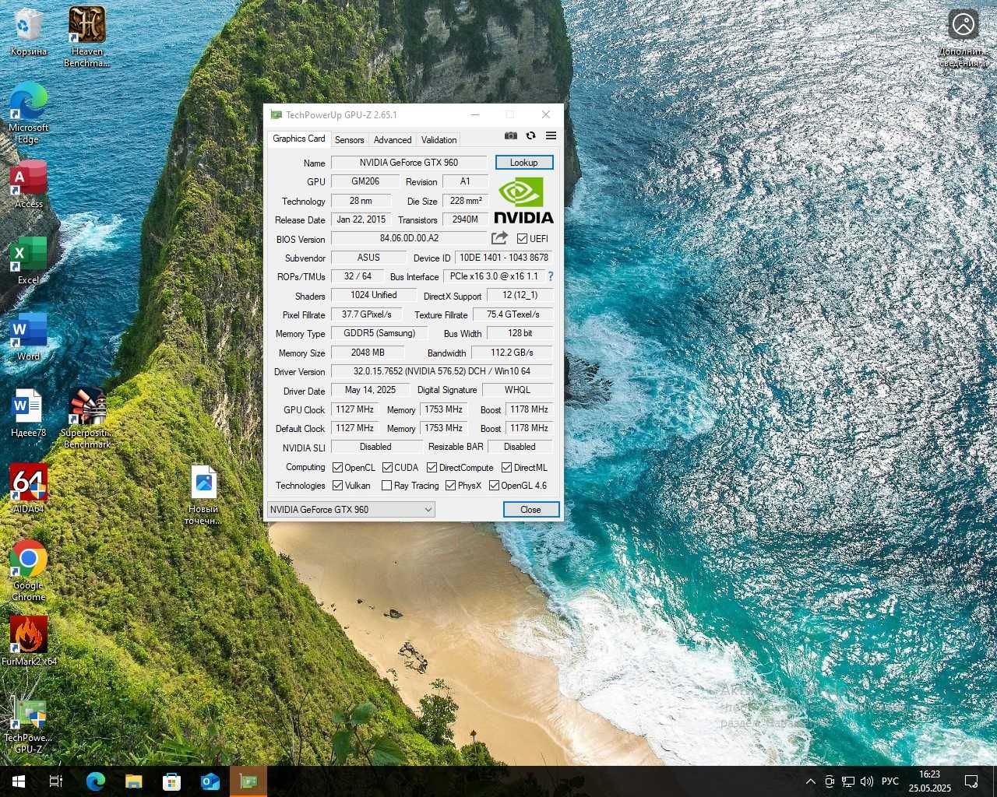
Task: Select the Word desktop shortcut
Action: [x=29, y=338]
